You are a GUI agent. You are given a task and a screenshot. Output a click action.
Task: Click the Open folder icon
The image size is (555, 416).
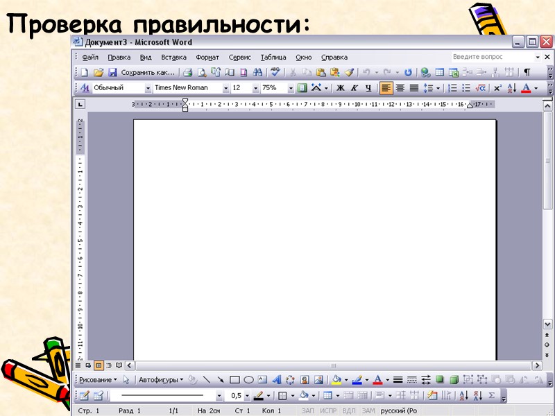(x=99, y=73)
